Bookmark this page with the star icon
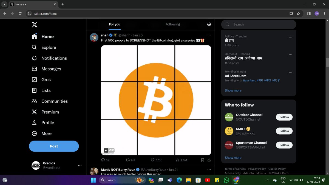329x185 pixels. pos(298,13)
